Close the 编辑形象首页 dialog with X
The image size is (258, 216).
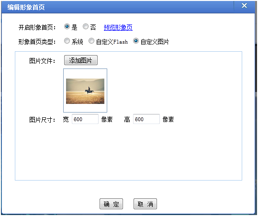pos(244,6)
